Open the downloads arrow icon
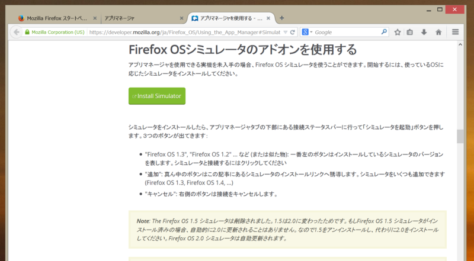474x261 pixels. coord(424,32)
